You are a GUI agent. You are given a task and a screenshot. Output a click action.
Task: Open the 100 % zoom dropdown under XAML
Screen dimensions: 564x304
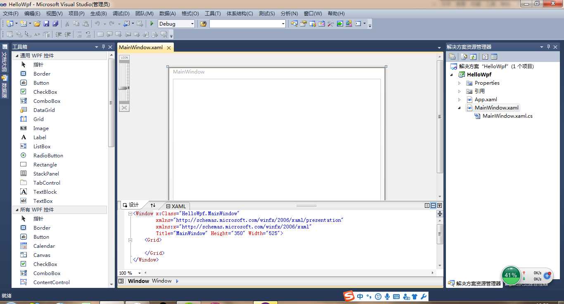[140, 273]
